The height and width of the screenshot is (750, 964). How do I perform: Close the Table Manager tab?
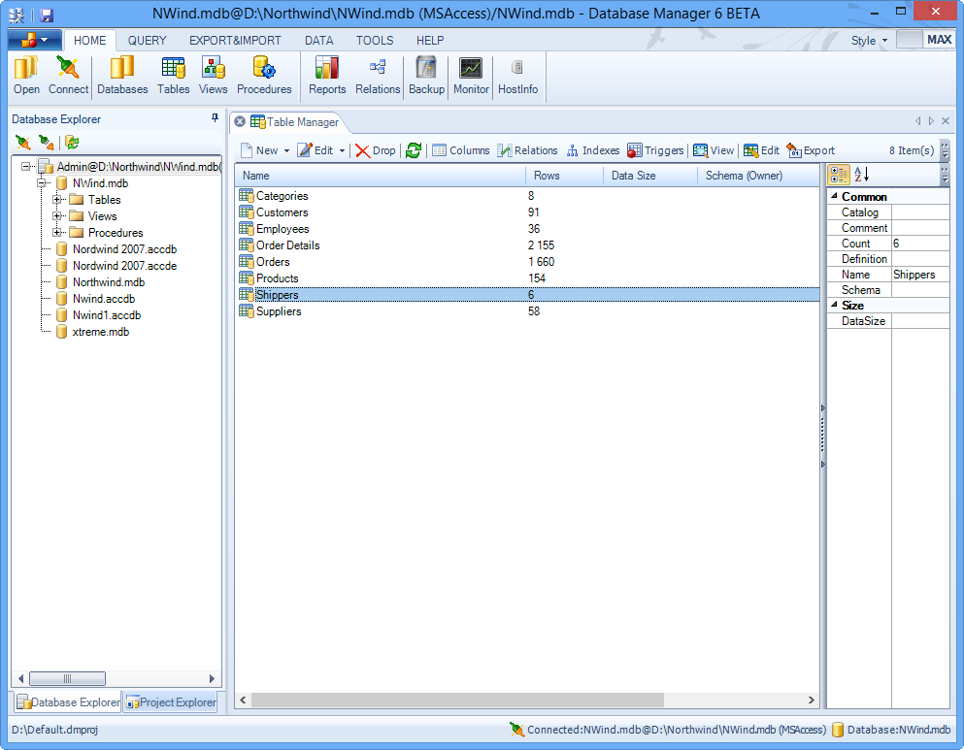point(240,121)
